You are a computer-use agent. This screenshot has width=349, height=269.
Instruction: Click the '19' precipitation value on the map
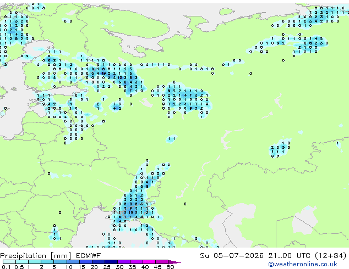[x=103, y=73]
